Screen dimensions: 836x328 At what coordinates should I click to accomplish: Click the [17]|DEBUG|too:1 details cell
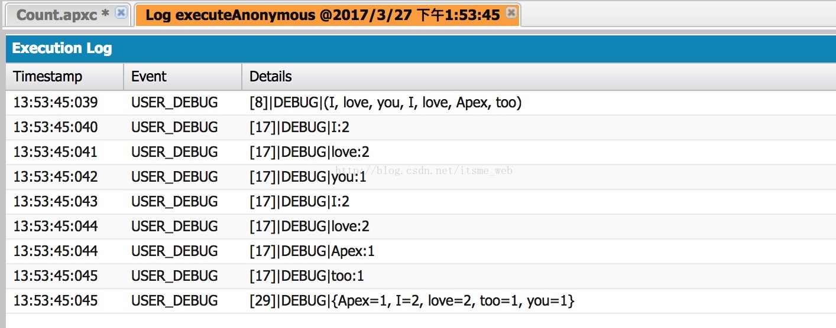click(307, 276)
